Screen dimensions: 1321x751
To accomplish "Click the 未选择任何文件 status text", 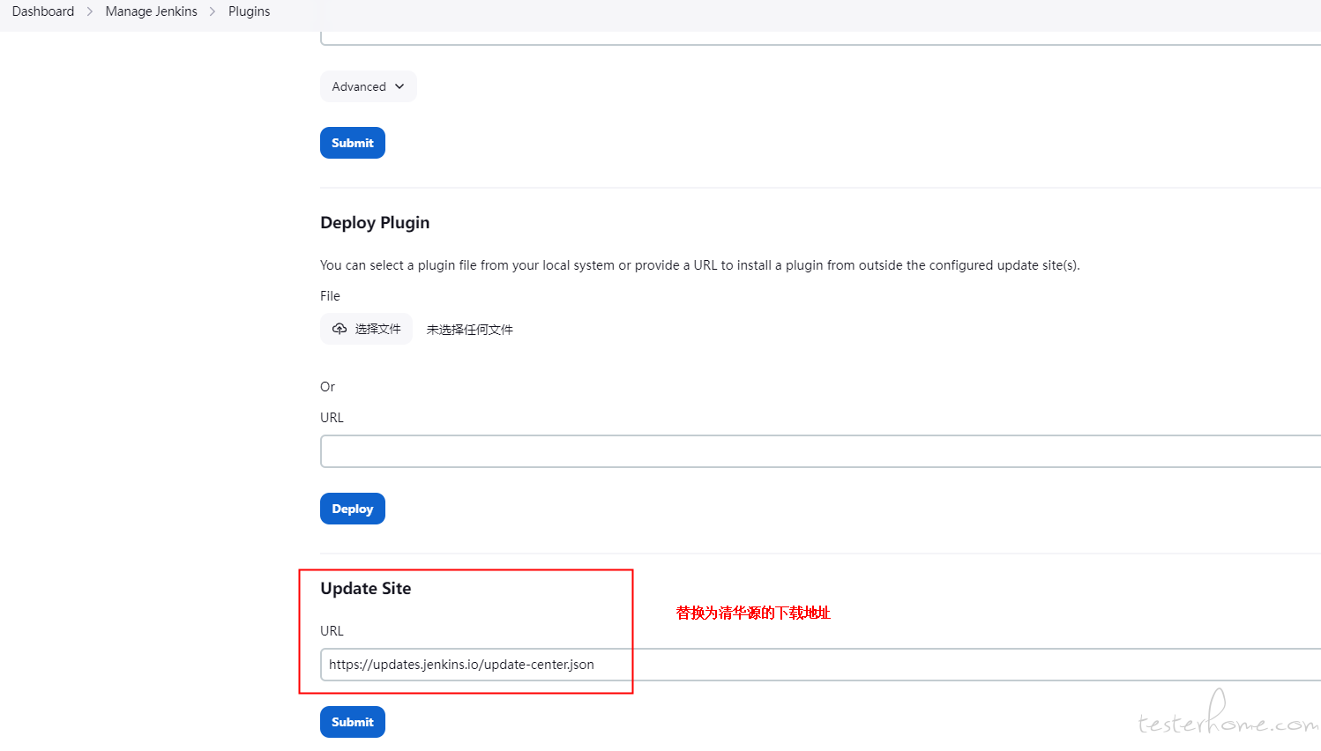I will pyautogui.click(x=470, y=330).
